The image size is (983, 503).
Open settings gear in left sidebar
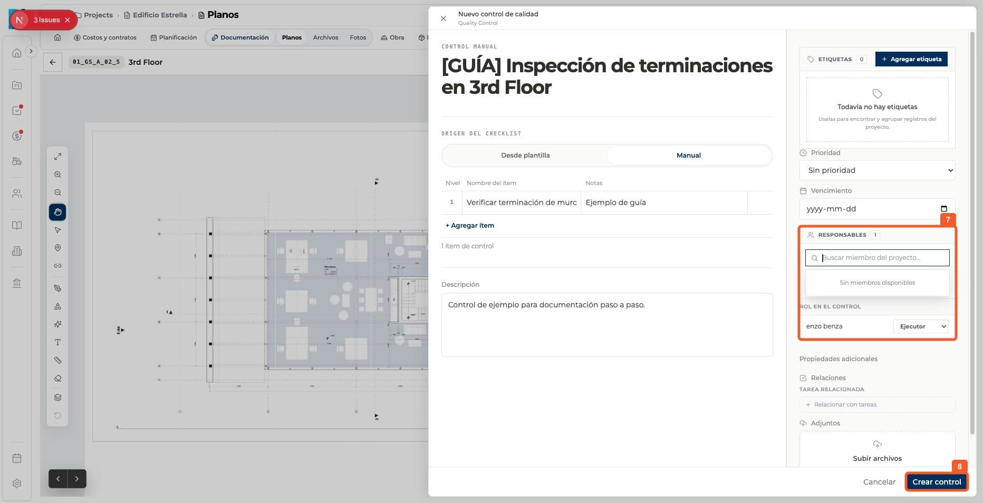pyautogui.click(x=17, y=483)
